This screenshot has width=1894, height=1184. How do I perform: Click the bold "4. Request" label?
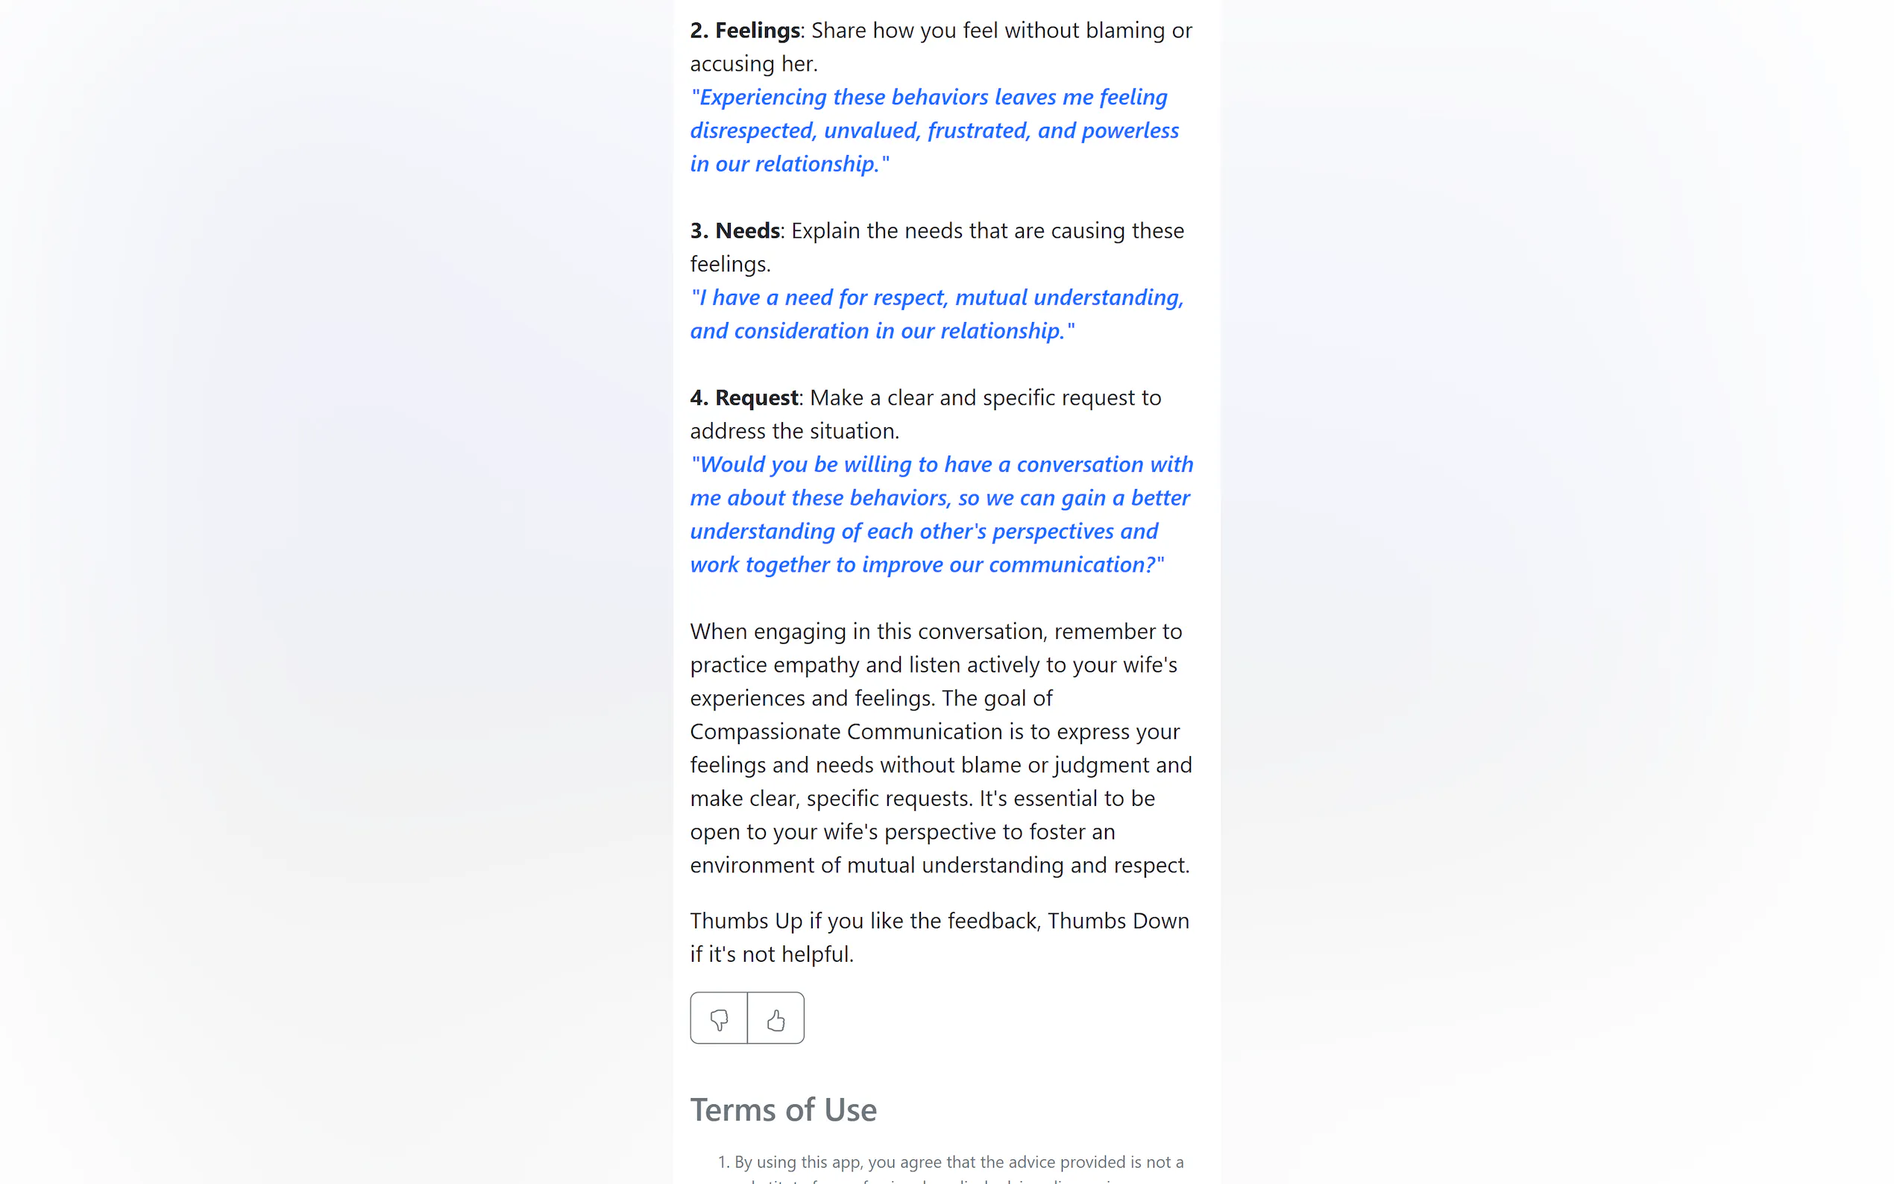coord(744,398)
